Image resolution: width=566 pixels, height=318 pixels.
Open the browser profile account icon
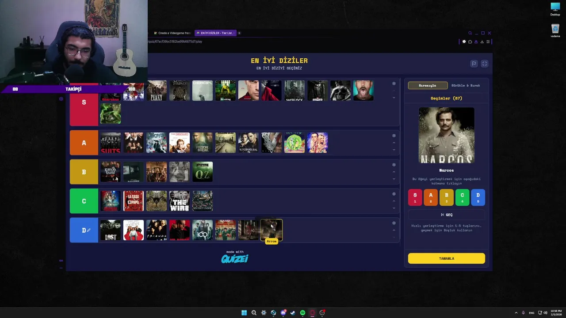tap(476, 42)
